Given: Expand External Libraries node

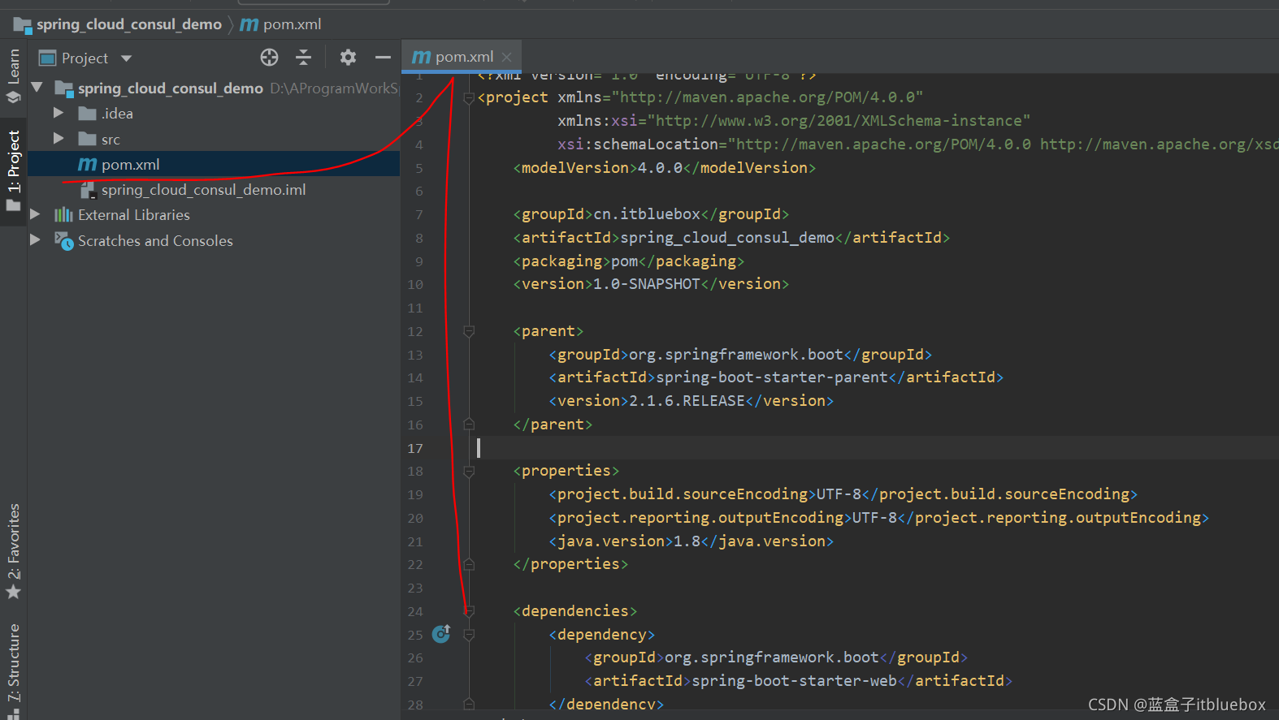Looking at the screenshot, I should point(35,214).
